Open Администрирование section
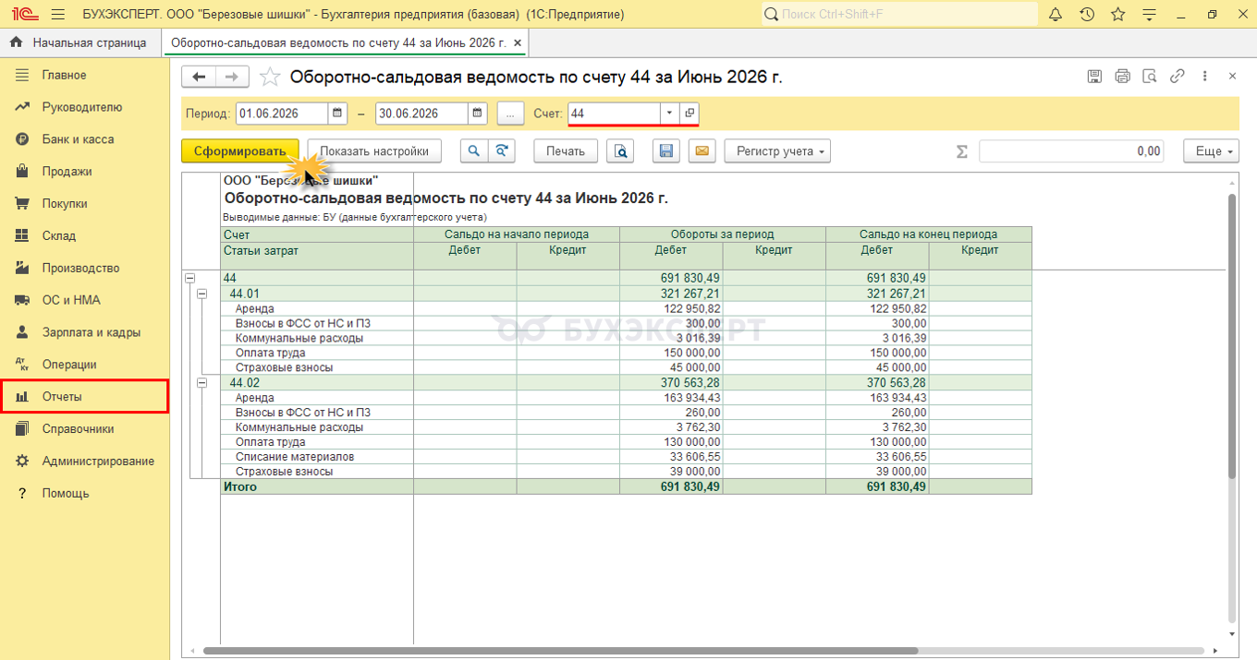Viewport: 1257px width, 660px height. (85, 462)
